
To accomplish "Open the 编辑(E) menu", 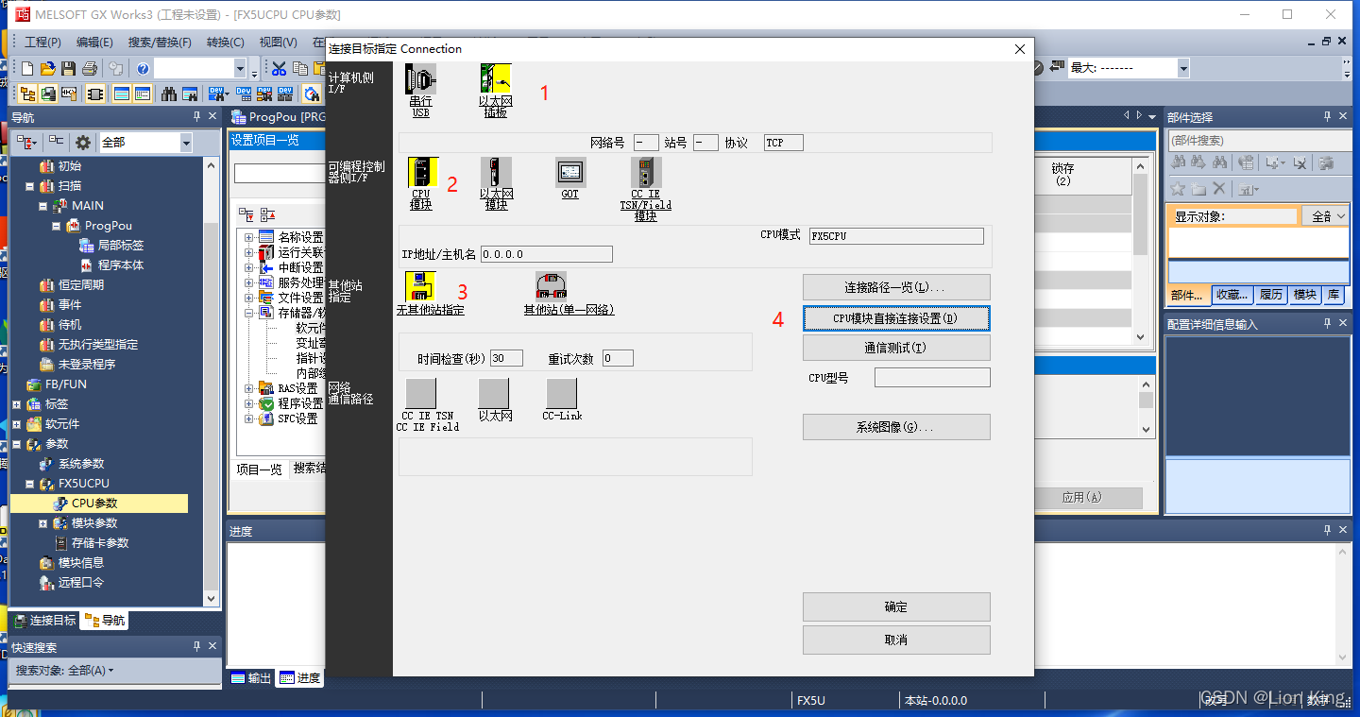I will 94,43.
